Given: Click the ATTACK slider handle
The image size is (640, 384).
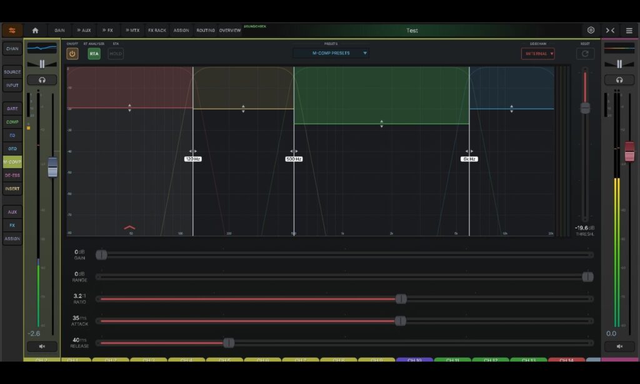Looking at the screenshot, I should [x=401, y=321].
